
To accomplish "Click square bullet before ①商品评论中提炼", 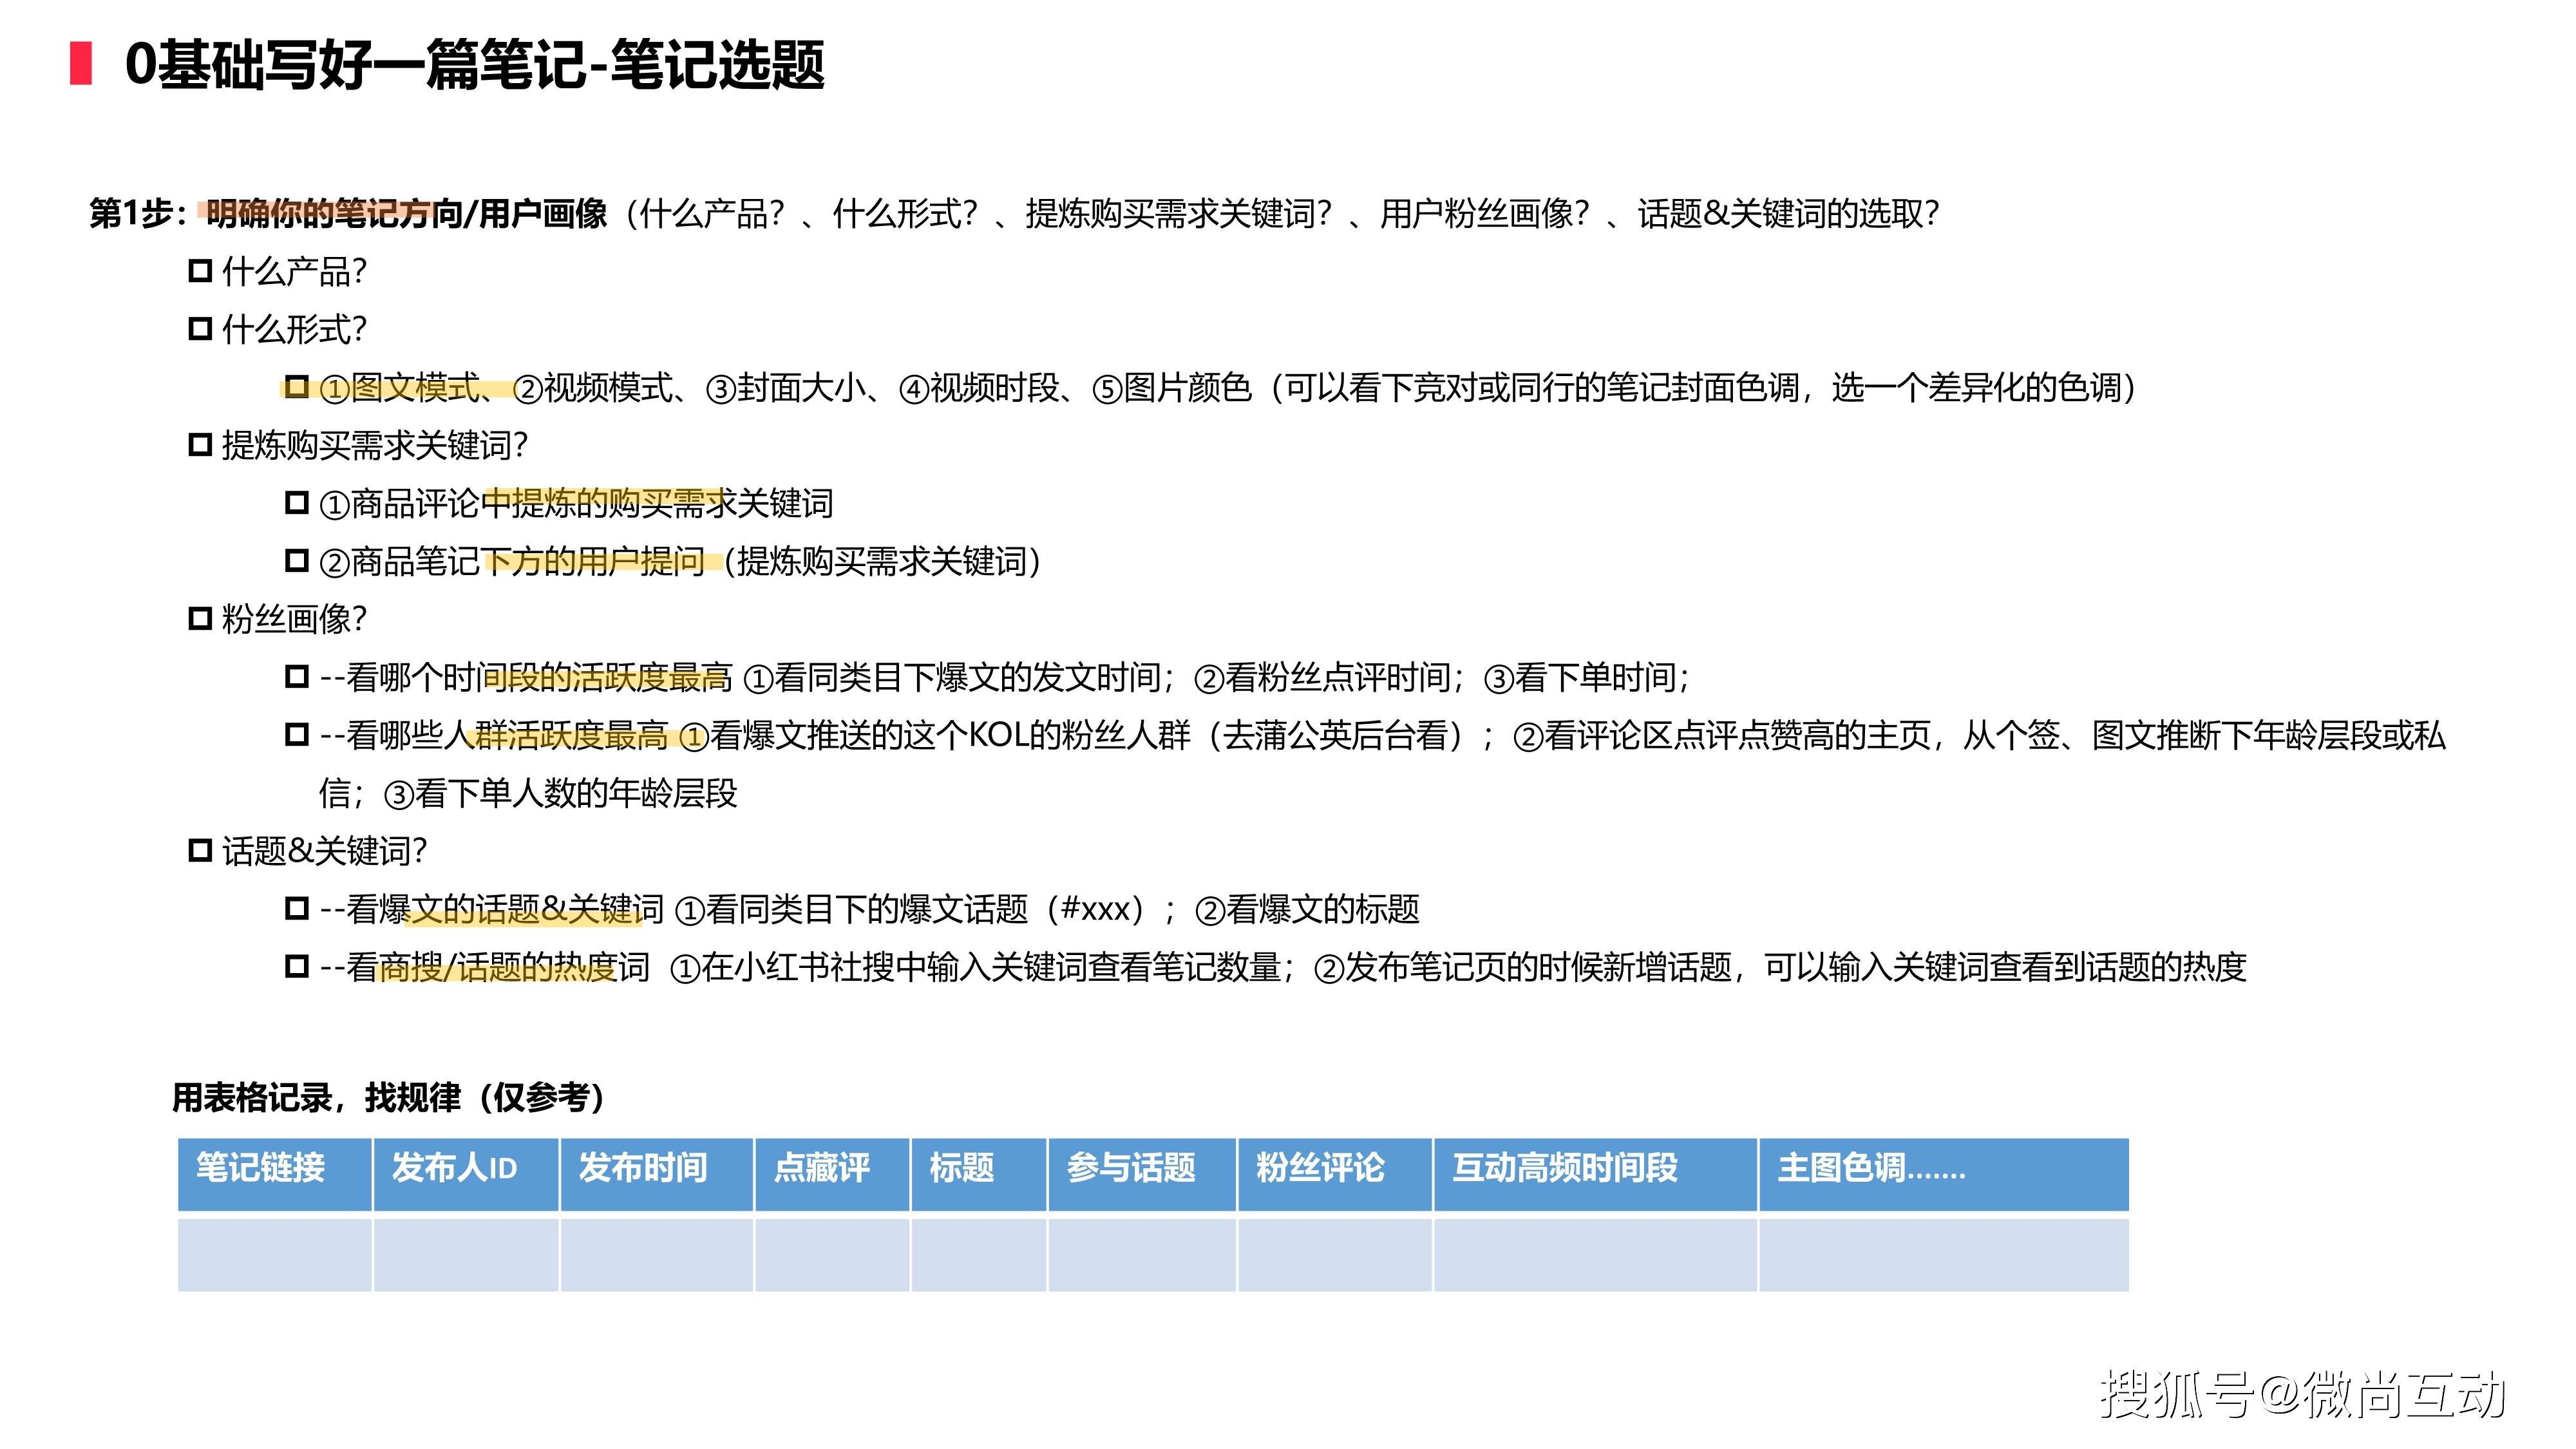I will point(297,503).
